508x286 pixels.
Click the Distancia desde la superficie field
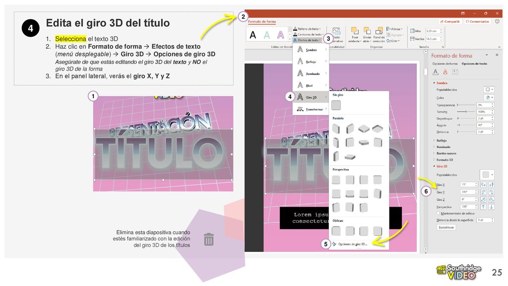(x=485, y=220)
